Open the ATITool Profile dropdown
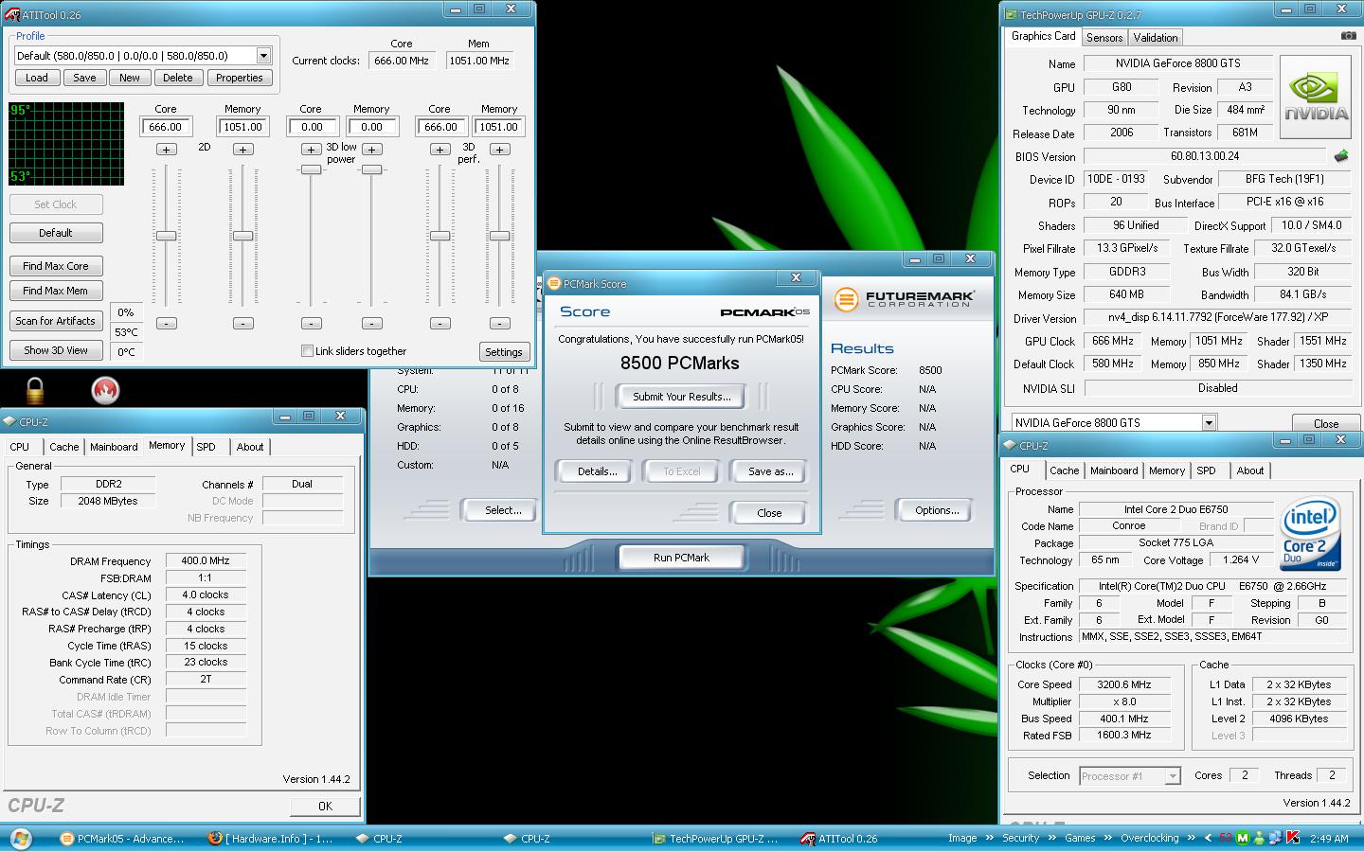Screen dimensions: 1364x852 (263, 56)
